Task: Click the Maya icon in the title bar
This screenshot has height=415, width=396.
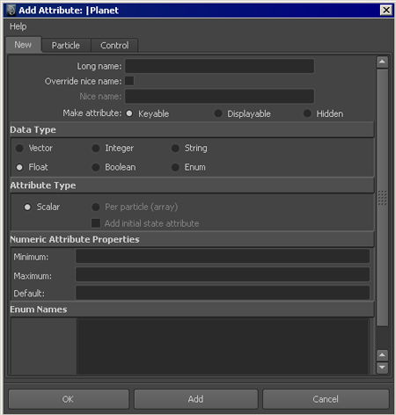Action: point(11,11)
